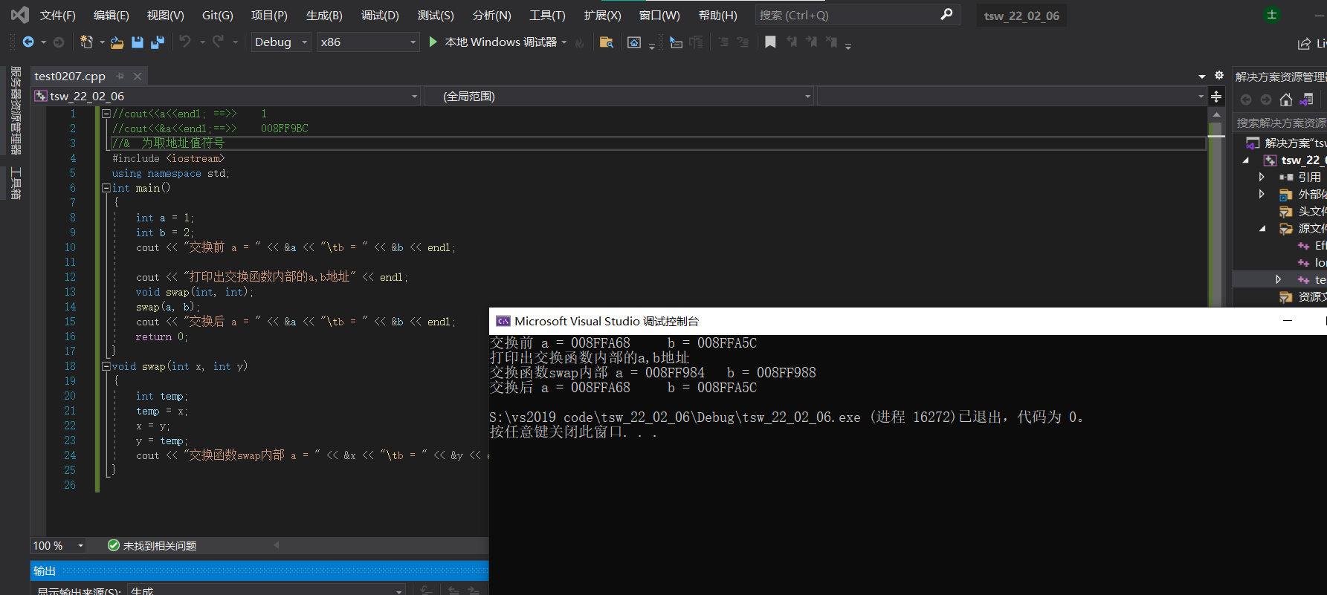Screen dimensions: 1327x595
Task: Select the 外部依赖项 external dependencies folder item
Action: pos(1302,195)
